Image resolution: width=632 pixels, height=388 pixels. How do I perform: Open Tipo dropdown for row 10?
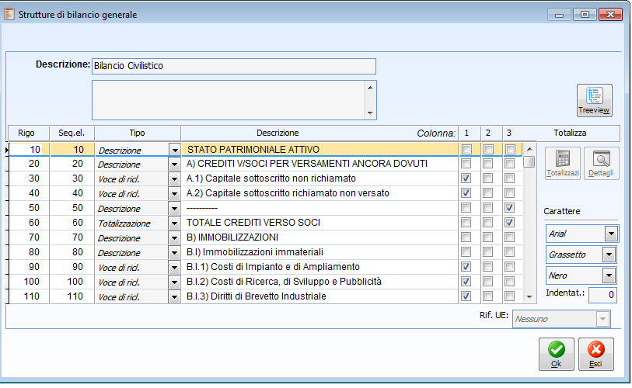(x=174, y=150)
